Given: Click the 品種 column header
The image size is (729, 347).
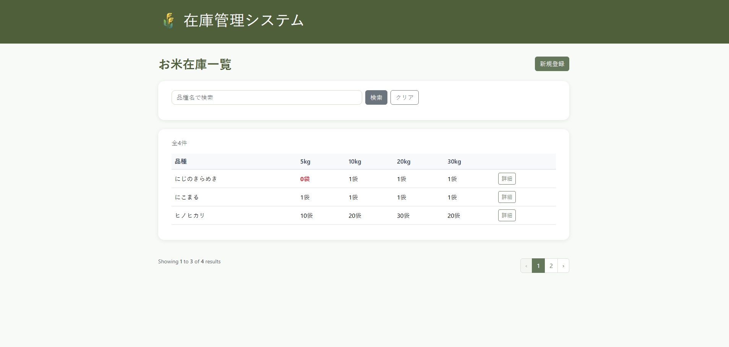Looking at the screenshot, I should (181, 161).
